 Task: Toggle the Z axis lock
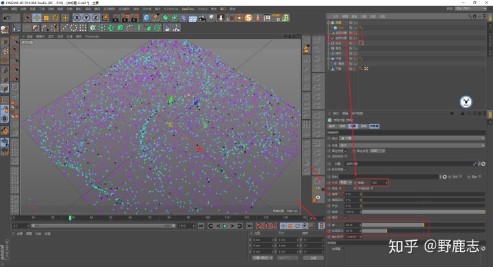click(x=95, y=18)
